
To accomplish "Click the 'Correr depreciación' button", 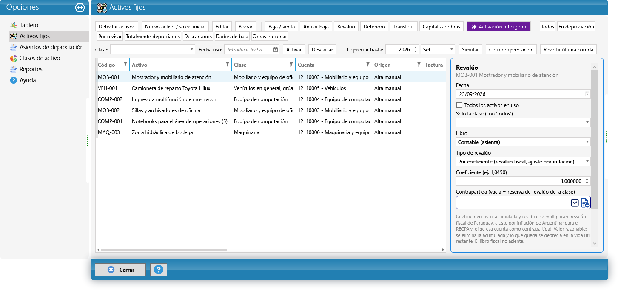I will [511, 50].
